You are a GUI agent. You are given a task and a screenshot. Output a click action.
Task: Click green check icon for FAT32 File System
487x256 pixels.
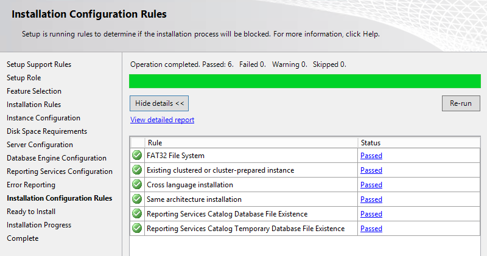(137, 155)
